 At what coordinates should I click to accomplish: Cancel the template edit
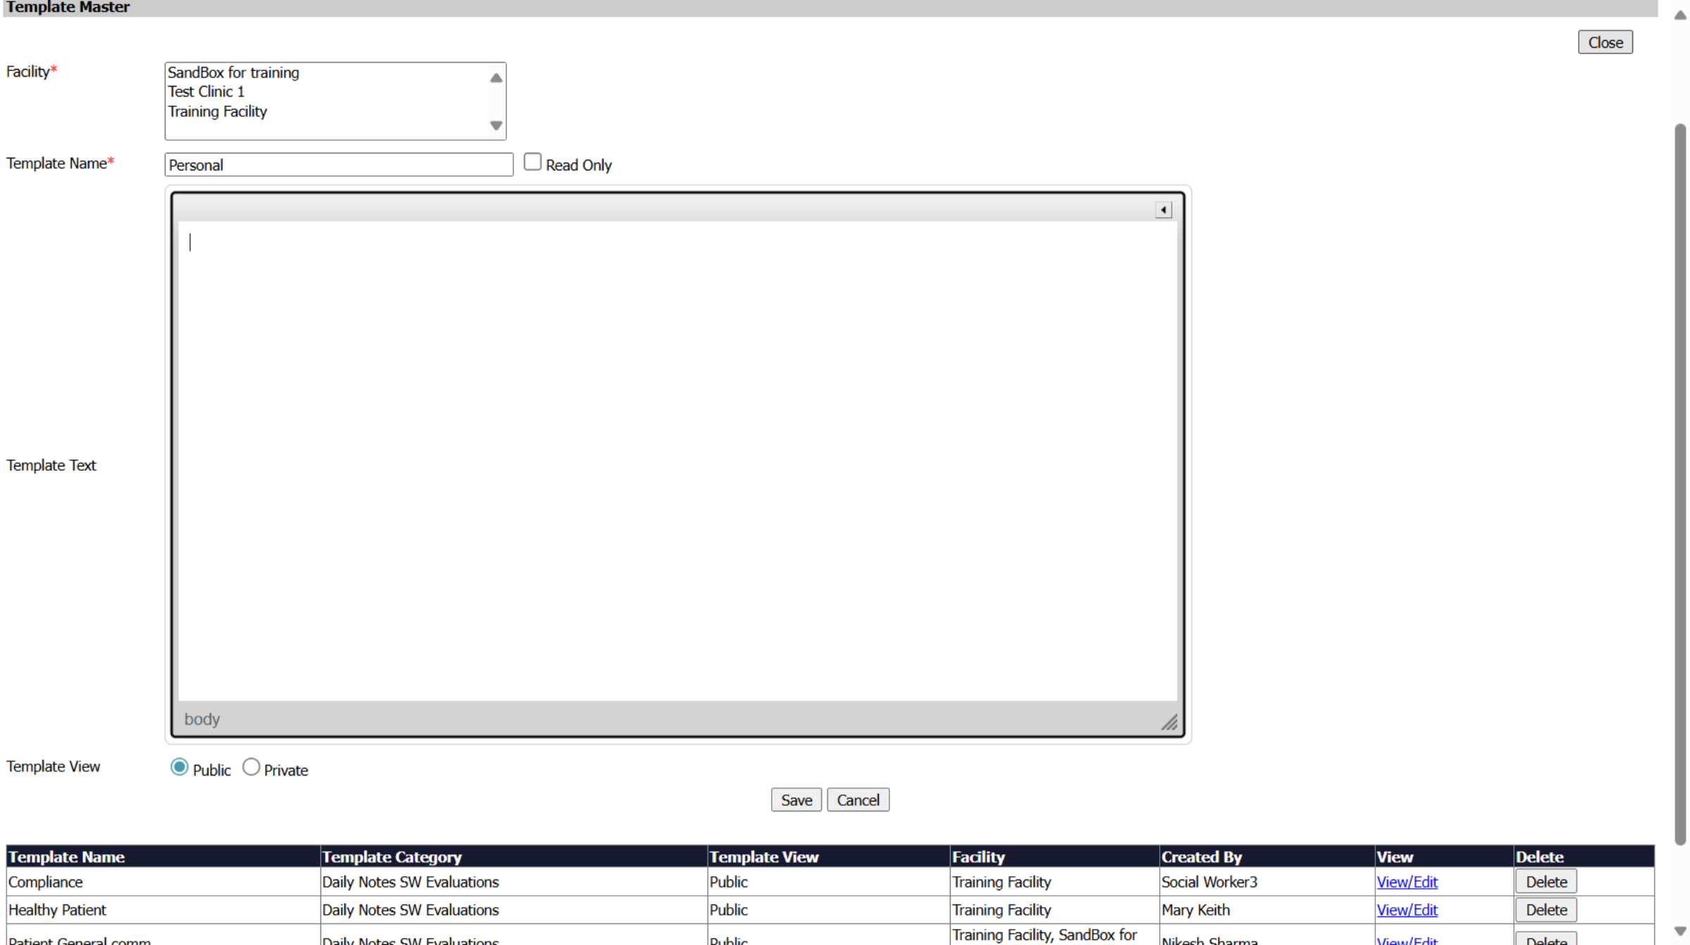coord(858,800)
